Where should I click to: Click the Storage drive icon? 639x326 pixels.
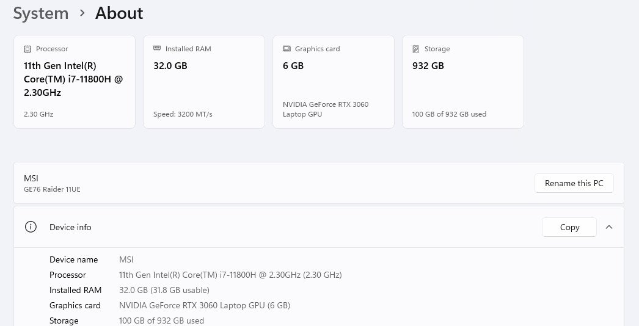[x=415, y=49]
